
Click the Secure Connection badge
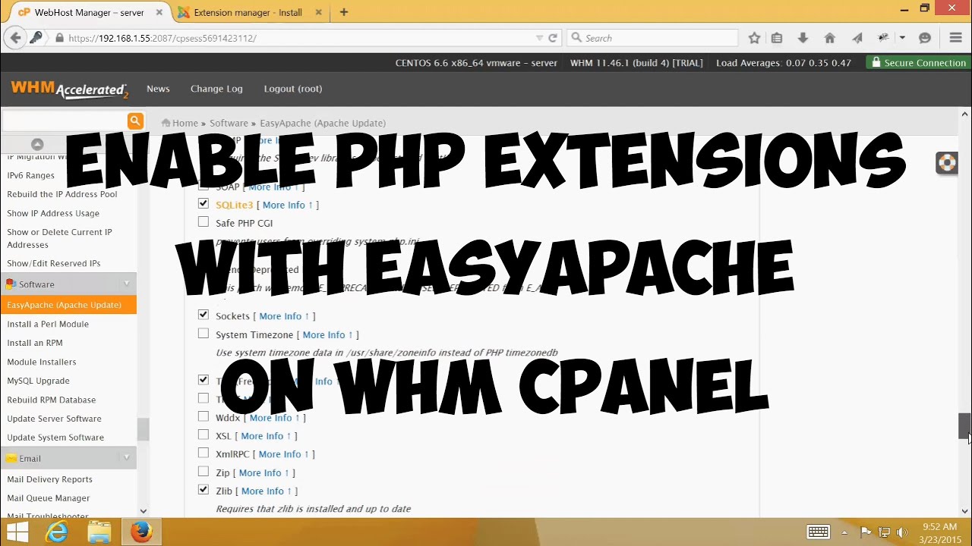coord(918,63)
